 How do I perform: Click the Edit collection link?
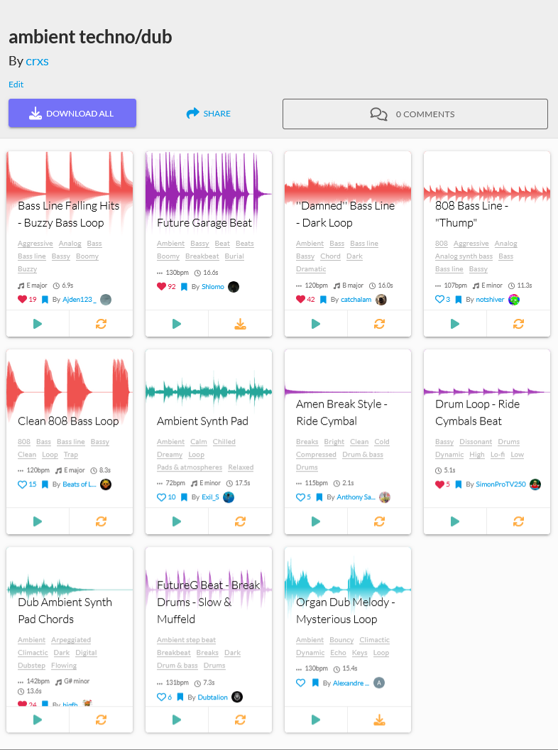click(x=16, y=85)
